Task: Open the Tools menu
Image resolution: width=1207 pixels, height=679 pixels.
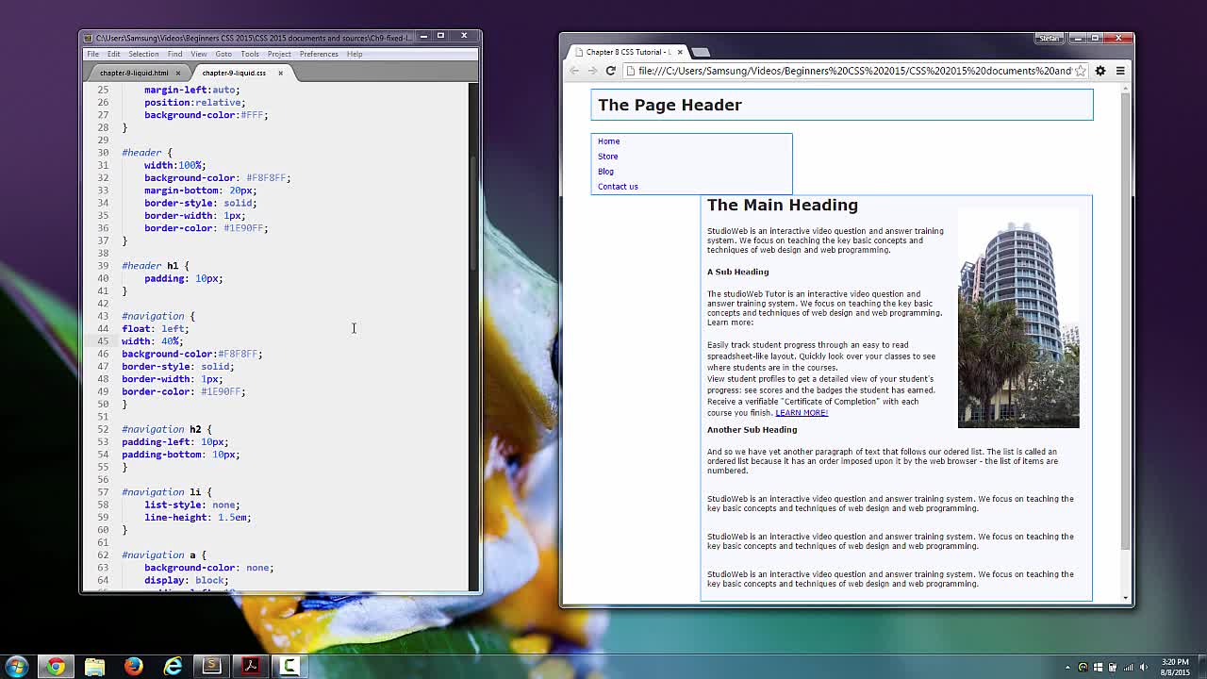Action: click(x=250, y=54)
